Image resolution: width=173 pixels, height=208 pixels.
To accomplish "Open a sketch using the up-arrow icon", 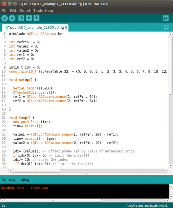I will (29, 18).
